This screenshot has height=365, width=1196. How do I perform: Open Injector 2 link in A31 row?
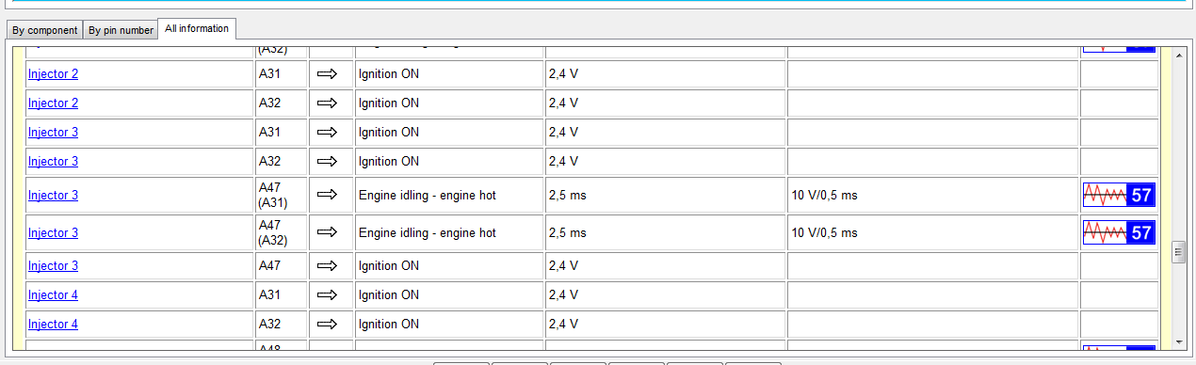53,73
